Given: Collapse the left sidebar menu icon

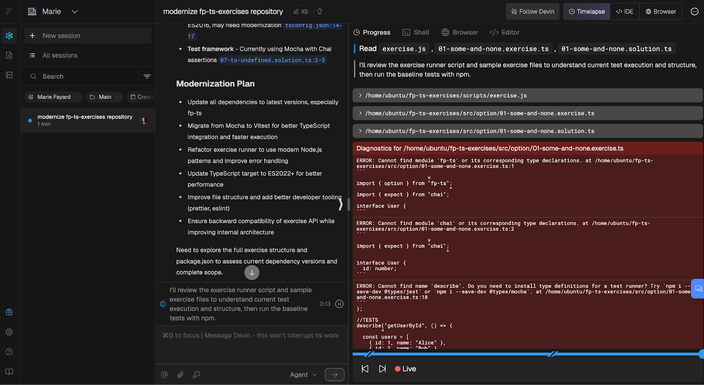Looking at the screenshot, I should pos(9,11).
